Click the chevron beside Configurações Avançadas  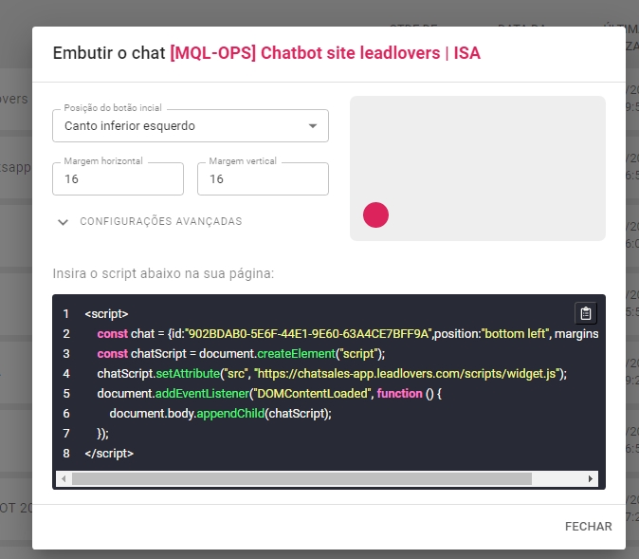point(63,222)
